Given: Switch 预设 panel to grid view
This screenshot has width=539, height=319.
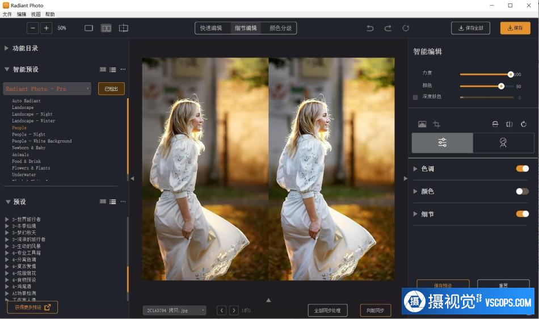Looking at the screenshot, I should pyautogui.click(x=103, y=202).
